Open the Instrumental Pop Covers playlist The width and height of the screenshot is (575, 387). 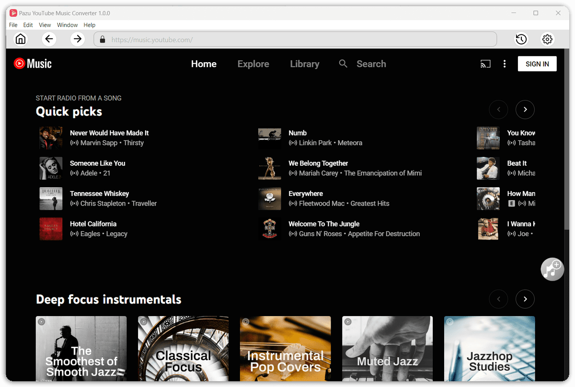286,349
